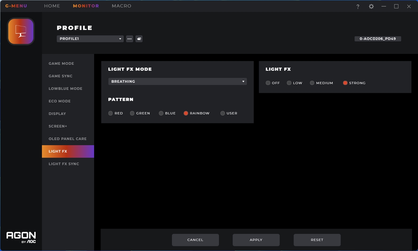Click the APPLY button
The image size is (418, 251).
(256, 240)
